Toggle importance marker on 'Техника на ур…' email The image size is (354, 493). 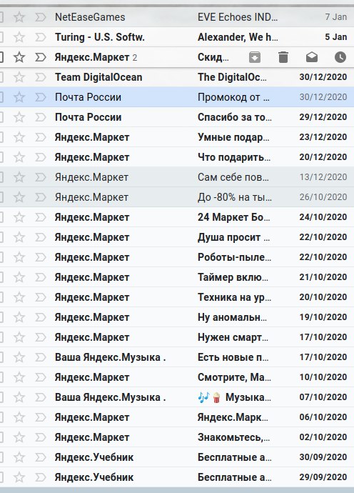click(x=41, y=297)
